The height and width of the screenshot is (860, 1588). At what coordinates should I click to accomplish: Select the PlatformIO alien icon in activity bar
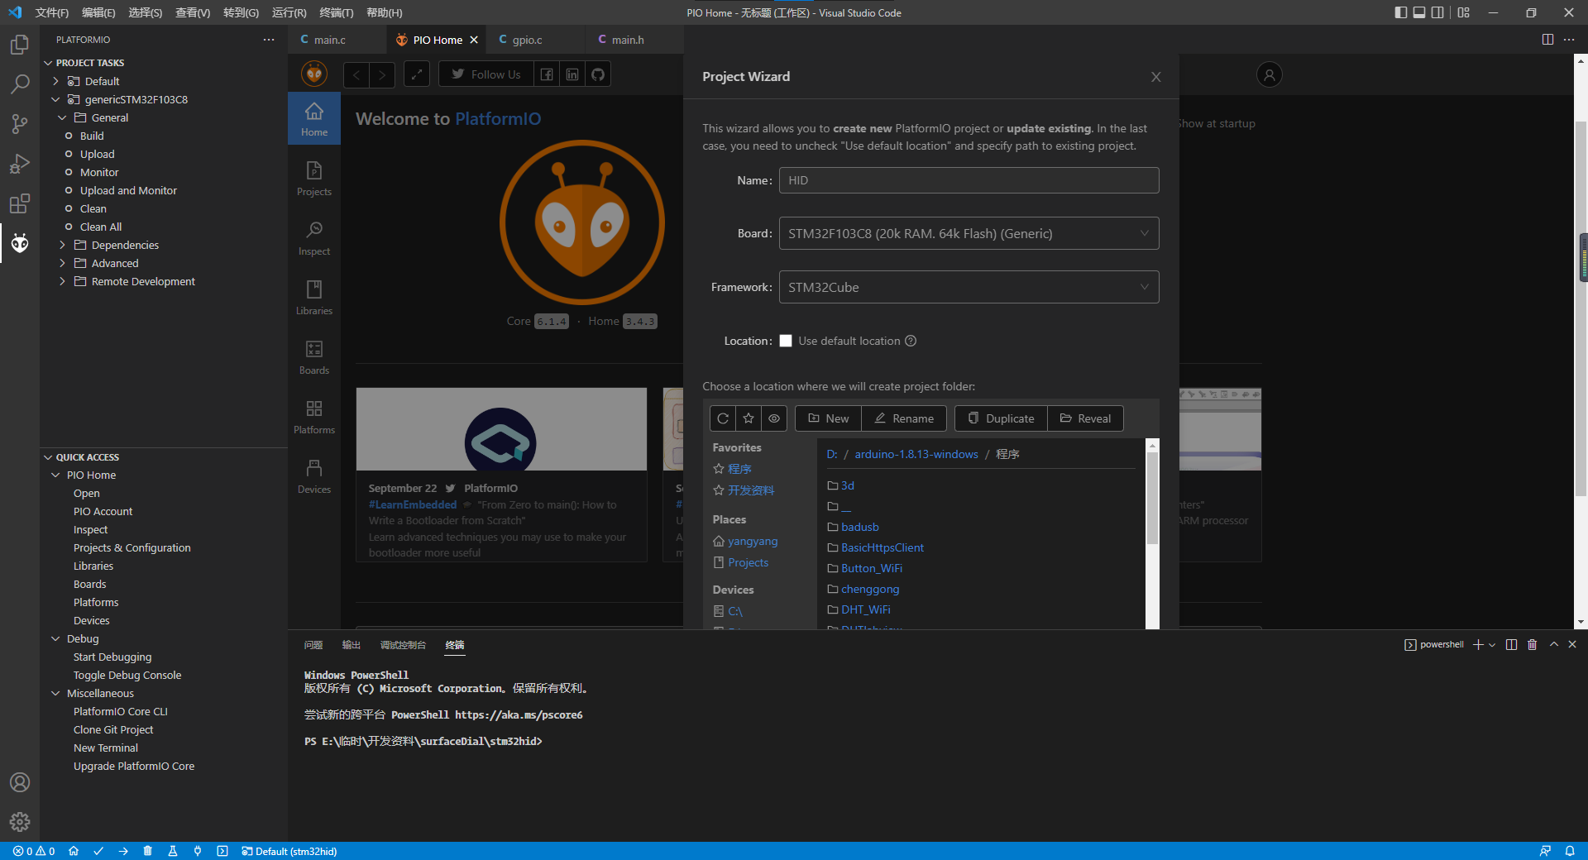[x=20, y=243]
